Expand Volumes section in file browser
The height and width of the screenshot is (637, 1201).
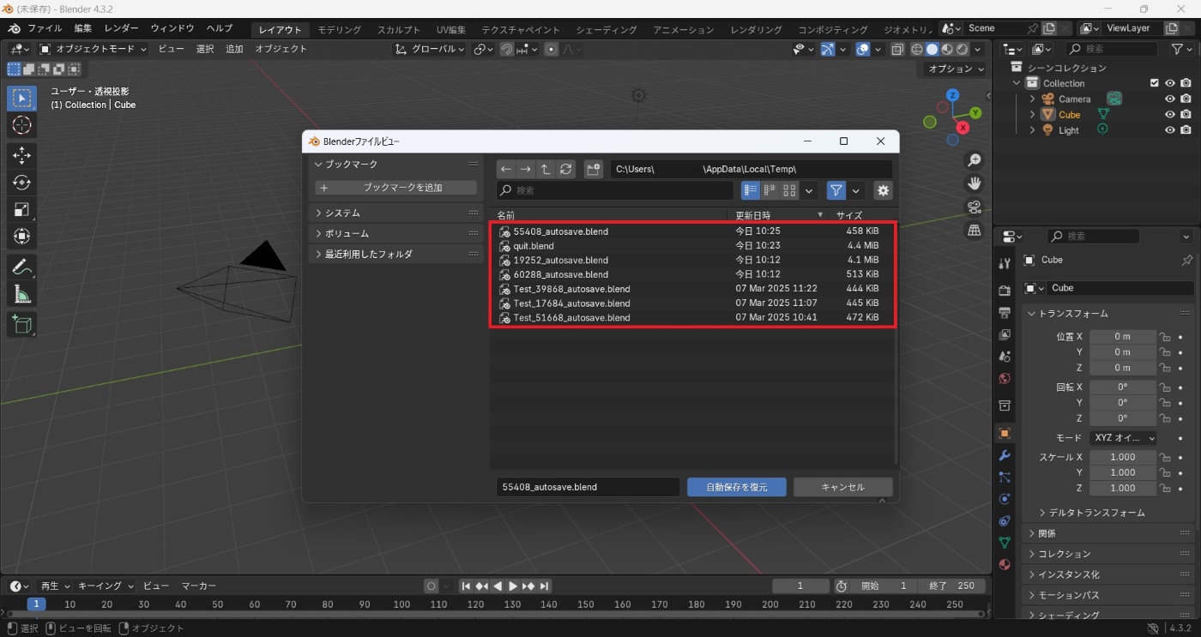(396, 233)
